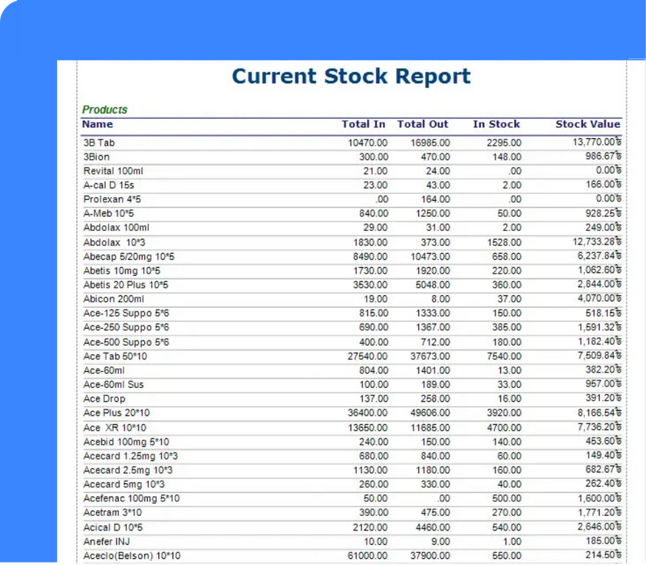Select the Ace-250 Suppo 5*6 name
Image resolution: width=646 pixels, height=565 pixels.
point(126,327)
